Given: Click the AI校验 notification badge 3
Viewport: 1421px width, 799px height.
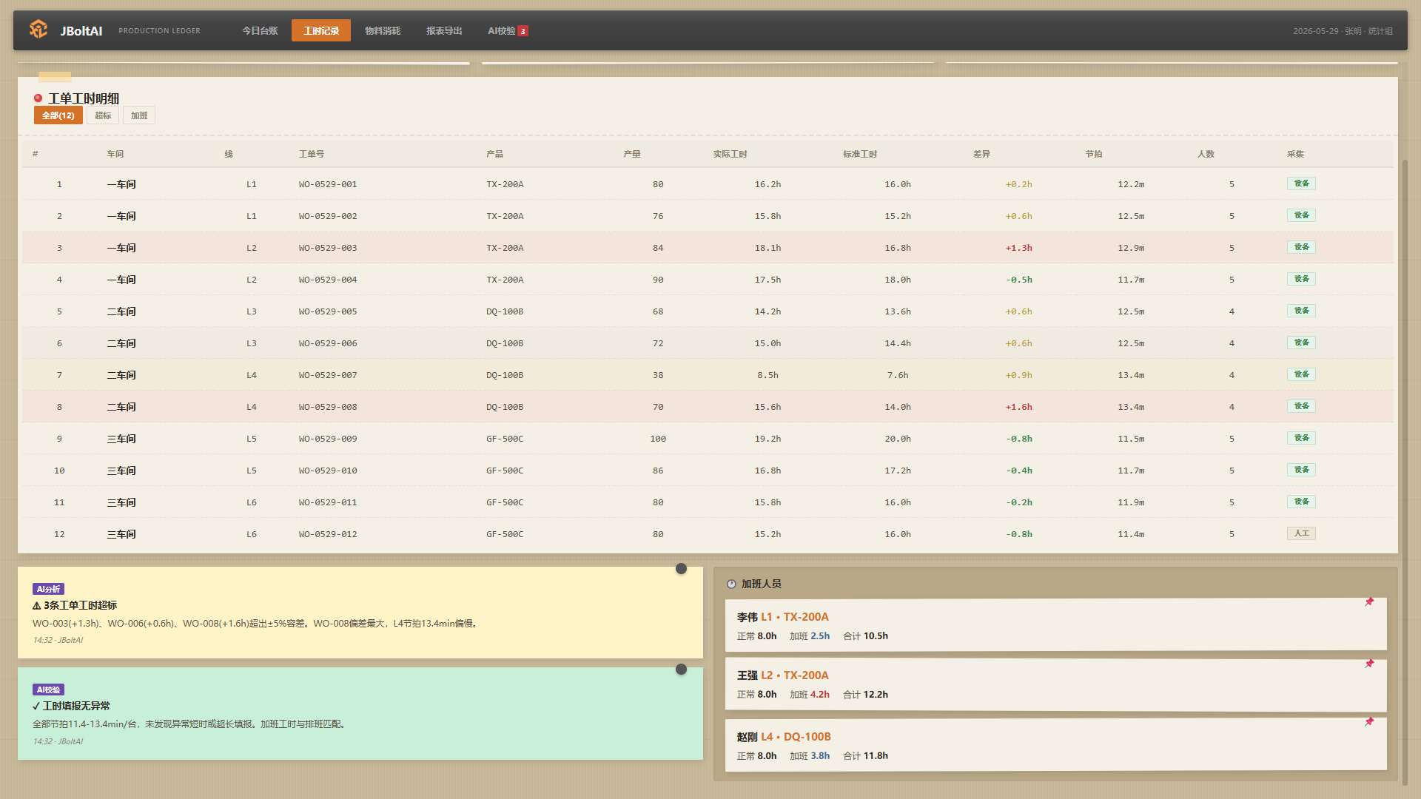Looking at the screenshot, I should (523, 31).
